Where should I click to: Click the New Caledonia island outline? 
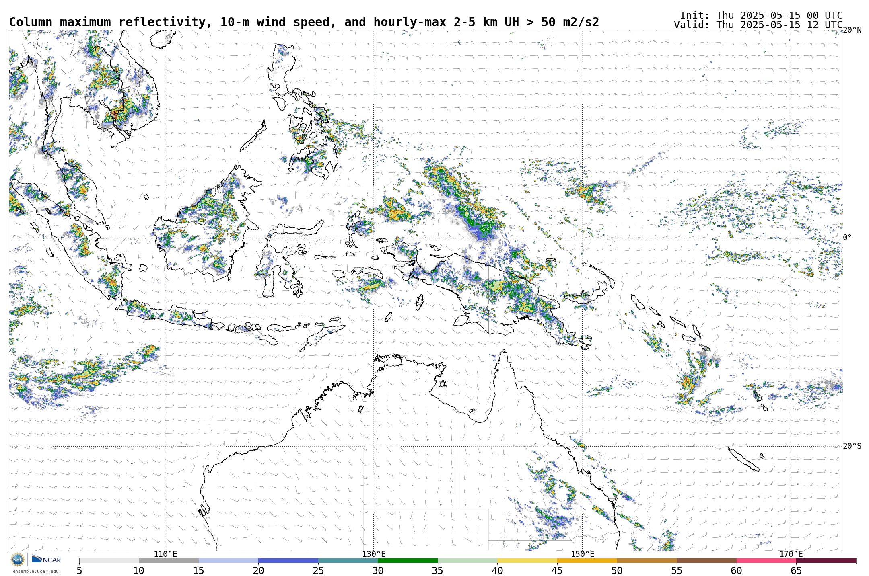pyautogui.click(x=743, y=459)
